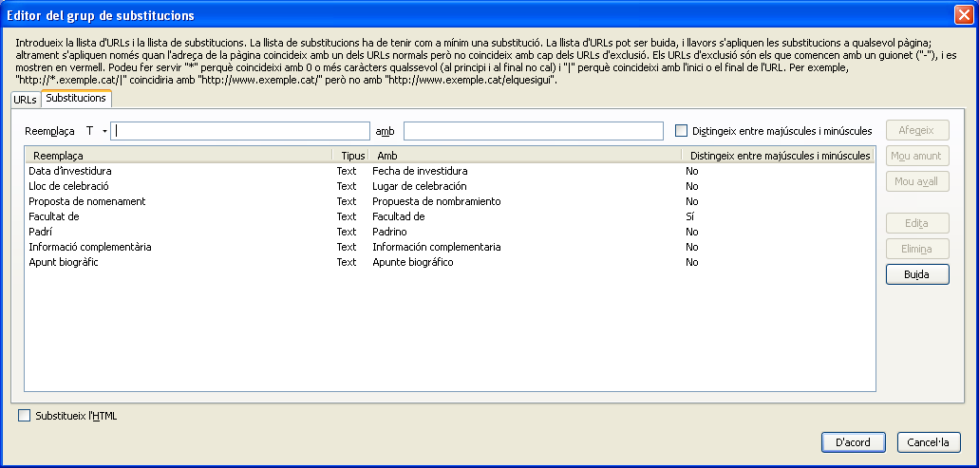
Task: Sort by the Tipus column header
Action: coord(351,155)
